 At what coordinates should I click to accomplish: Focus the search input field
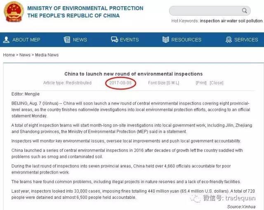click(x=205, y=11)
